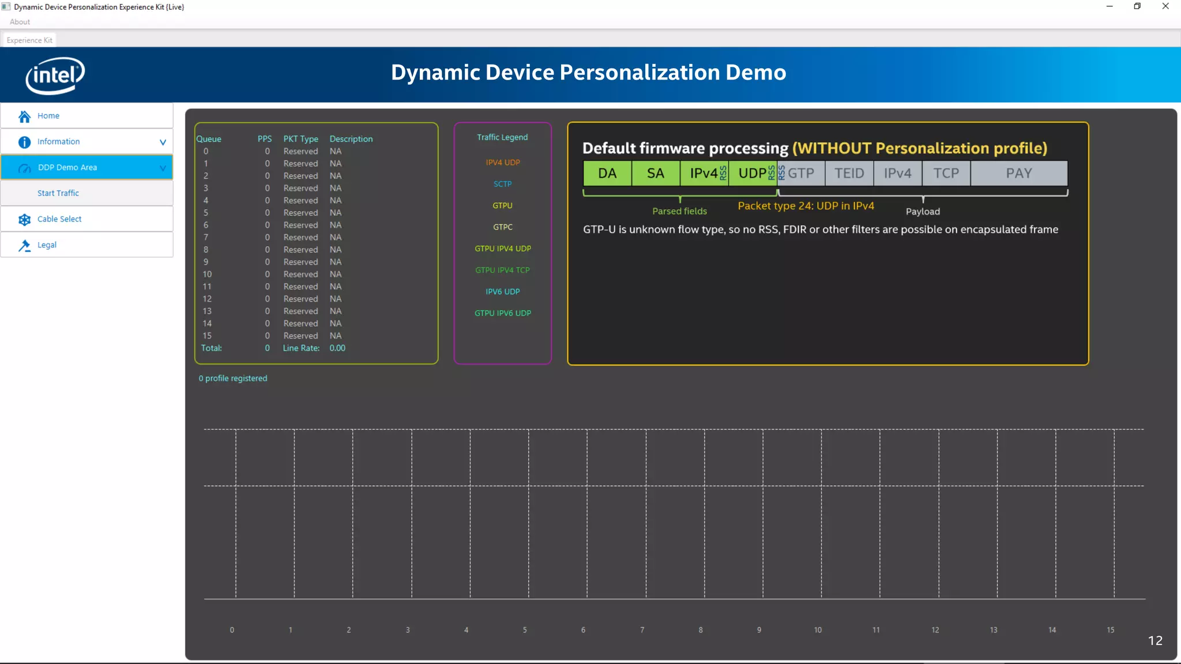The height and width of the screenshot is (664, 1181).
Task: Open Cable Select page
Action: 87,219
